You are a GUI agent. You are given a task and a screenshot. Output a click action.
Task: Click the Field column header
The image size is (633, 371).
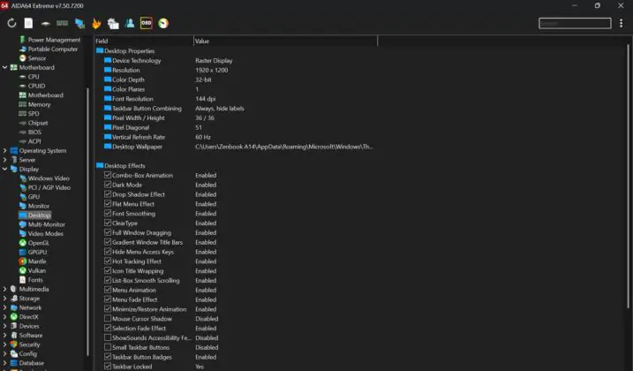144,41
